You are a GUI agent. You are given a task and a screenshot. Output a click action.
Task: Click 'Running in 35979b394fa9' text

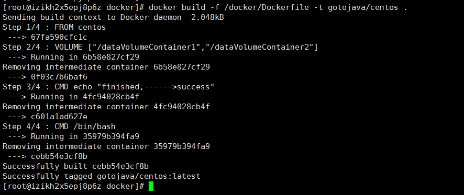point(85,136)
